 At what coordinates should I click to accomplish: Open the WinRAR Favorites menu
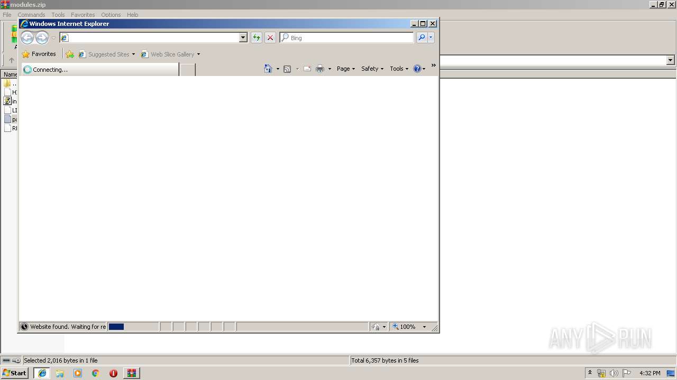(x=83, y=15)
